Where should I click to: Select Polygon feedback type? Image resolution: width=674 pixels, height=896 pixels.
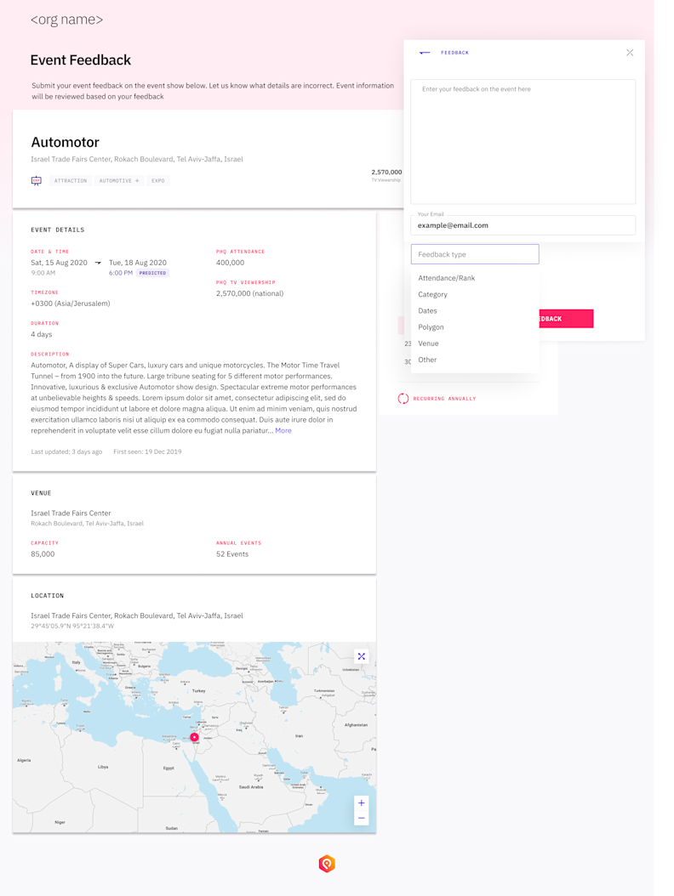431,326
